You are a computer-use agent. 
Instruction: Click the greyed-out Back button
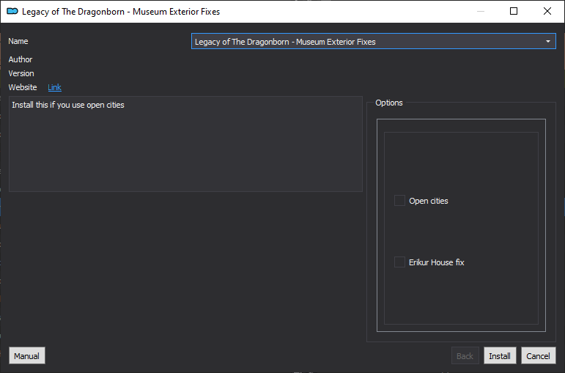click(465, 355)
